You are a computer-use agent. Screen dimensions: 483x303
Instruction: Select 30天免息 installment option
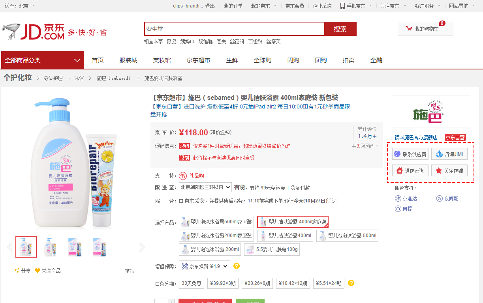(192, 283)
